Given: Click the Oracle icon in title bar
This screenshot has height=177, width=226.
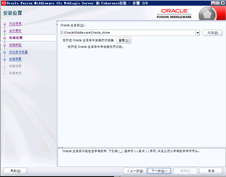Looking at the screenshot, I should pos(4,3).
